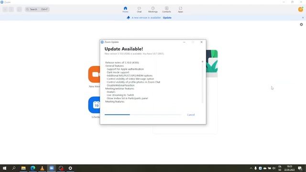Click the taskbar clock and date
Image resolution: width=306 pixels, height=172 pixels.
pos(289,168)
